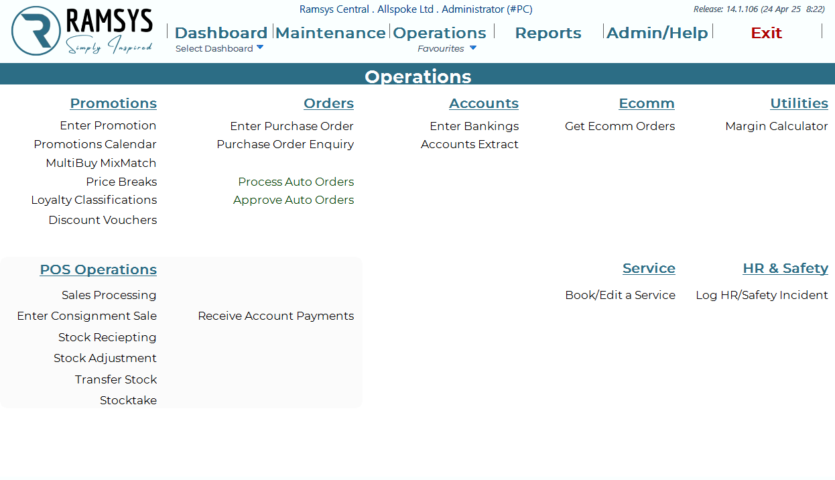Open Sales Processing
The image size is (835, 480).
[109, 295]
